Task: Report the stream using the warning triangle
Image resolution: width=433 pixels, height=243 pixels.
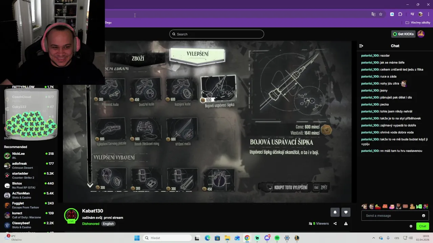Action: click(346, 223)
